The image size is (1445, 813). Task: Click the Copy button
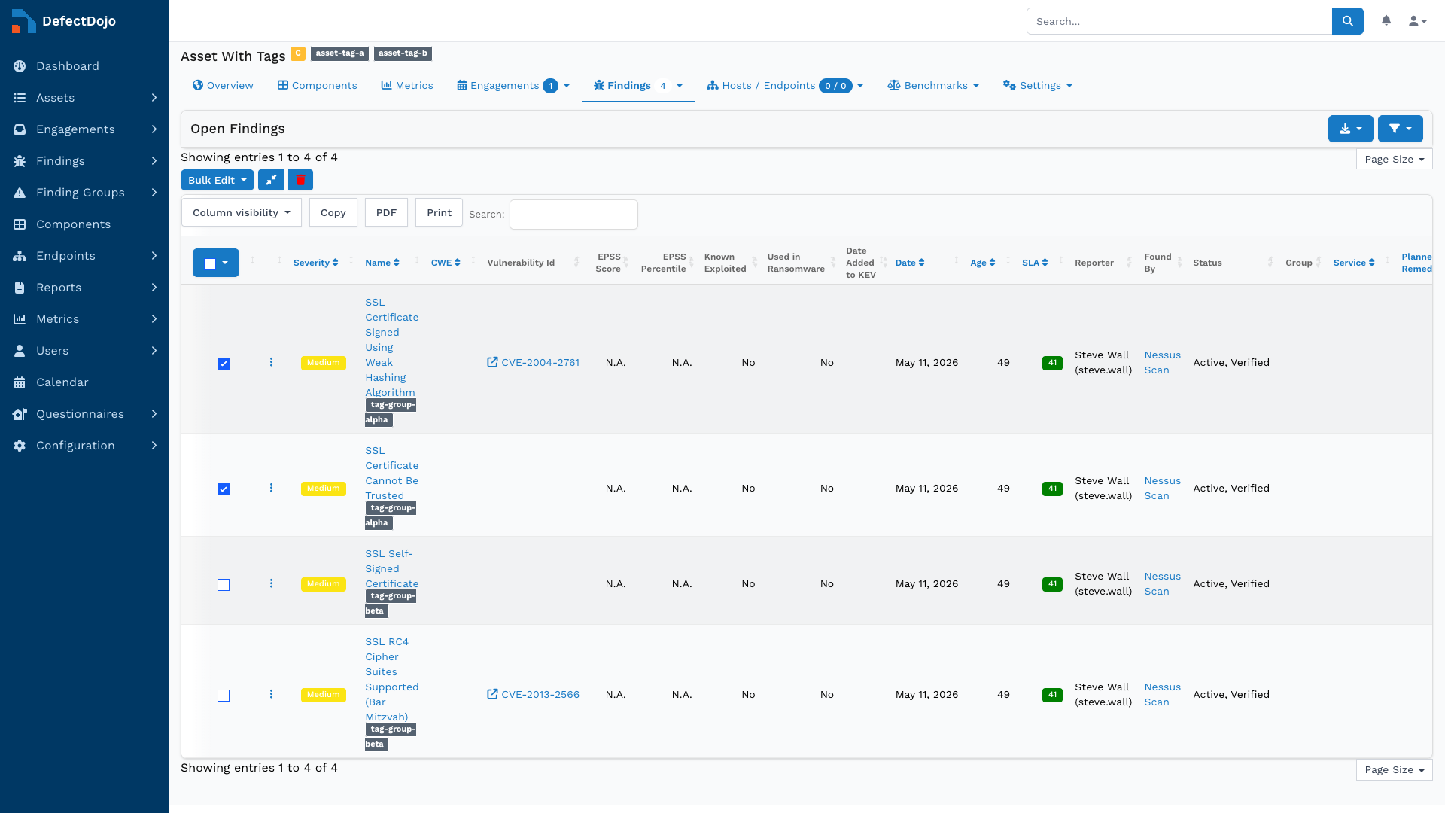pyautogui.click(x=333, y=213)
